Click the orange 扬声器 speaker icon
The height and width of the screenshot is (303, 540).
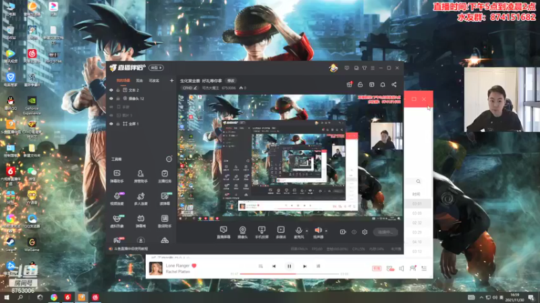[x=318, y=230]
